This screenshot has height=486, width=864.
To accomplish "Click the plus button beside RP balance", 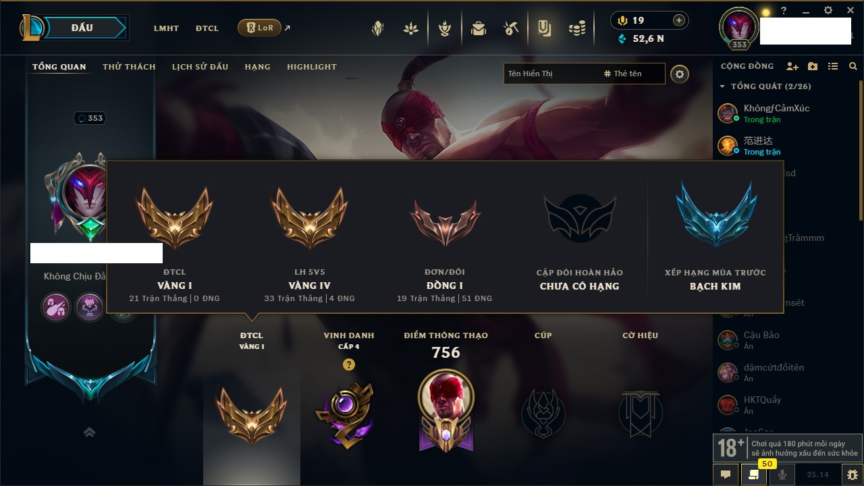I will [x=679, y=20].
